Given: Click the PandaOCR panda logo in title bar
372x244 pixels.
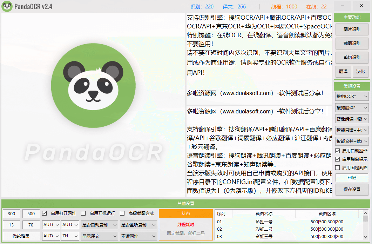Looking at the screenshot, I should pyautogui.click(x=7, y=6).
